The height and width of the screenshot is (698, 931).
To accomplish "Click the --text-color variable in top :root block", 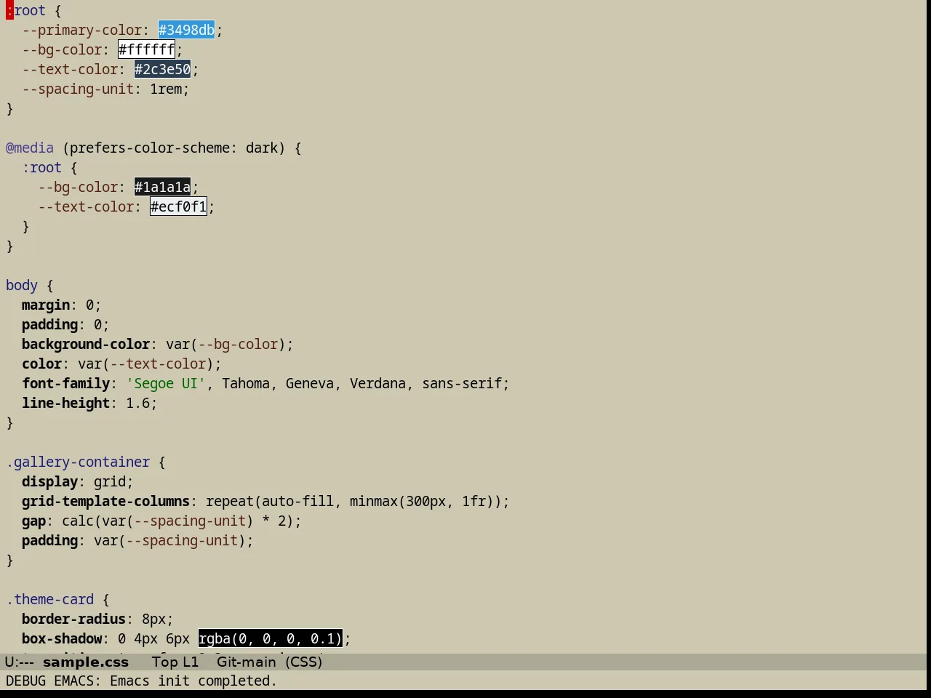I will 70,69.
